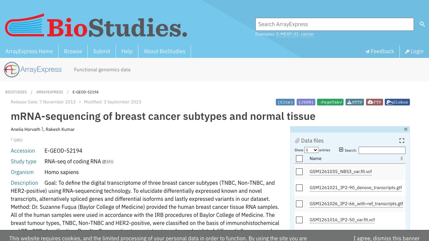Toggle the select-all files checkbox
The width and height of the screenshot is (429, 241).
click(x=299, y=159)
